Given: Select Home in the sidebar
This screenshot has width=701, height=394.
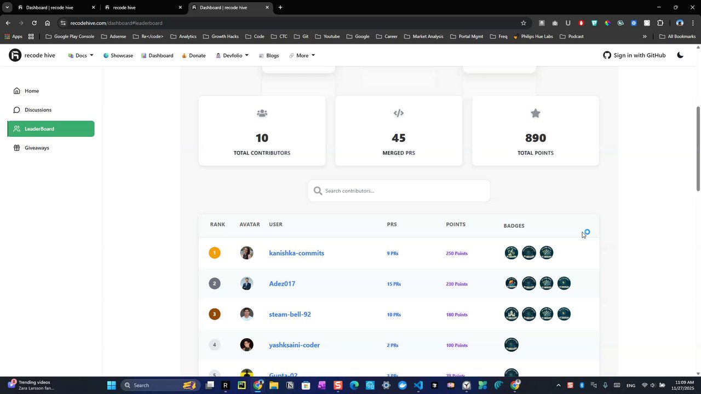Looking at the screenshot, I should (51, 91).
